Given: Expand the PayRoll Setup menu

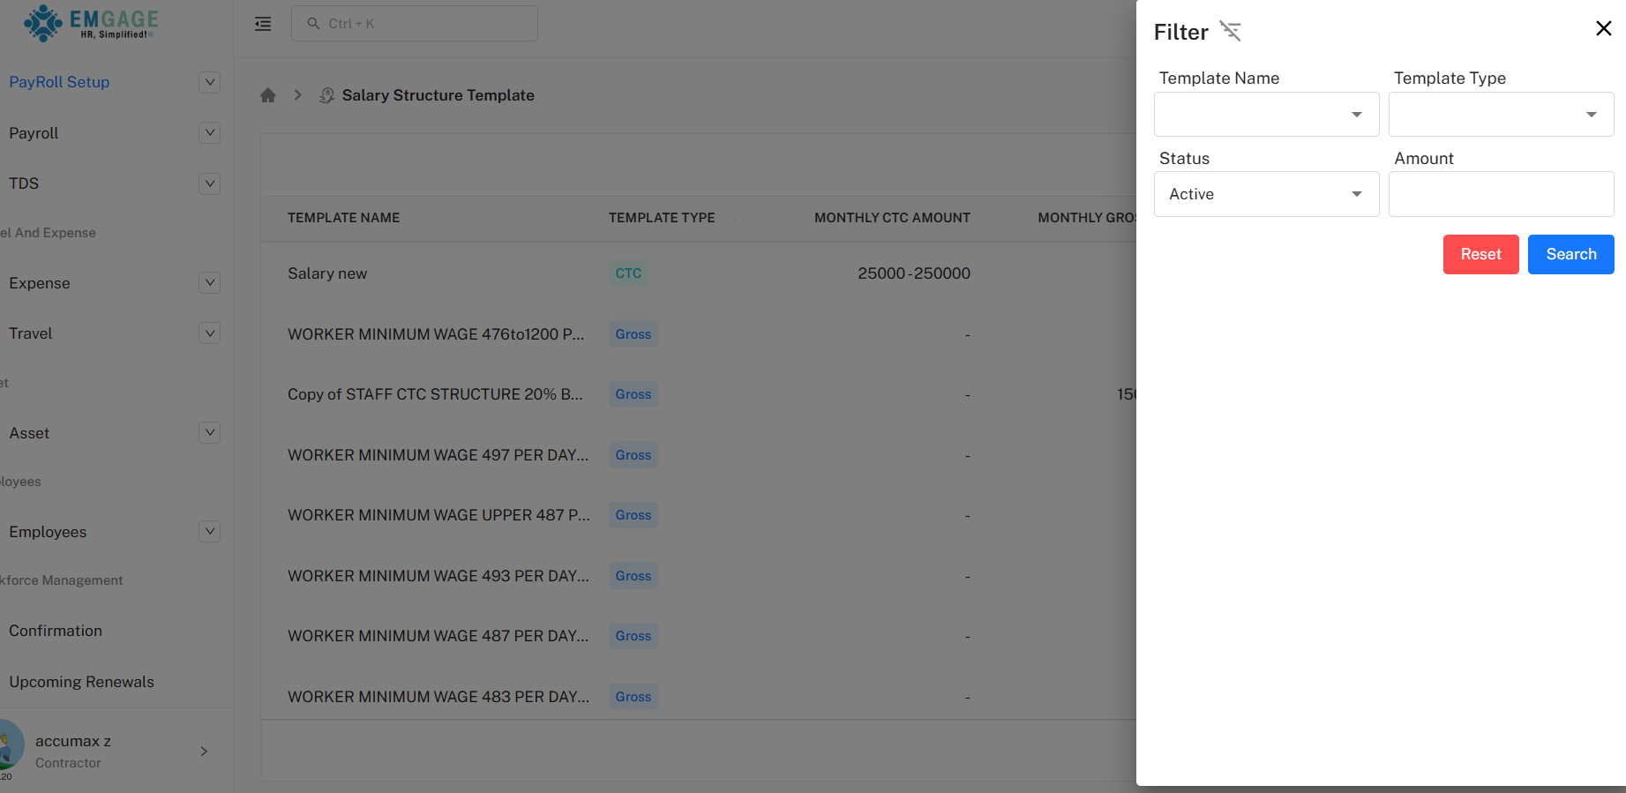Looking at the screenshot, I should pyautogui.click(x=209, y=82).
